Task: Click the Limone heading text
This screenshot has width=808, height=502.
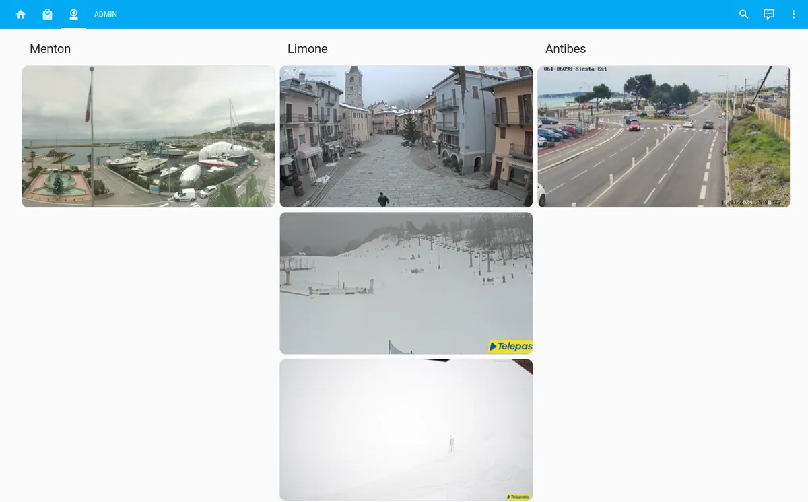Action: click(308, 49)
